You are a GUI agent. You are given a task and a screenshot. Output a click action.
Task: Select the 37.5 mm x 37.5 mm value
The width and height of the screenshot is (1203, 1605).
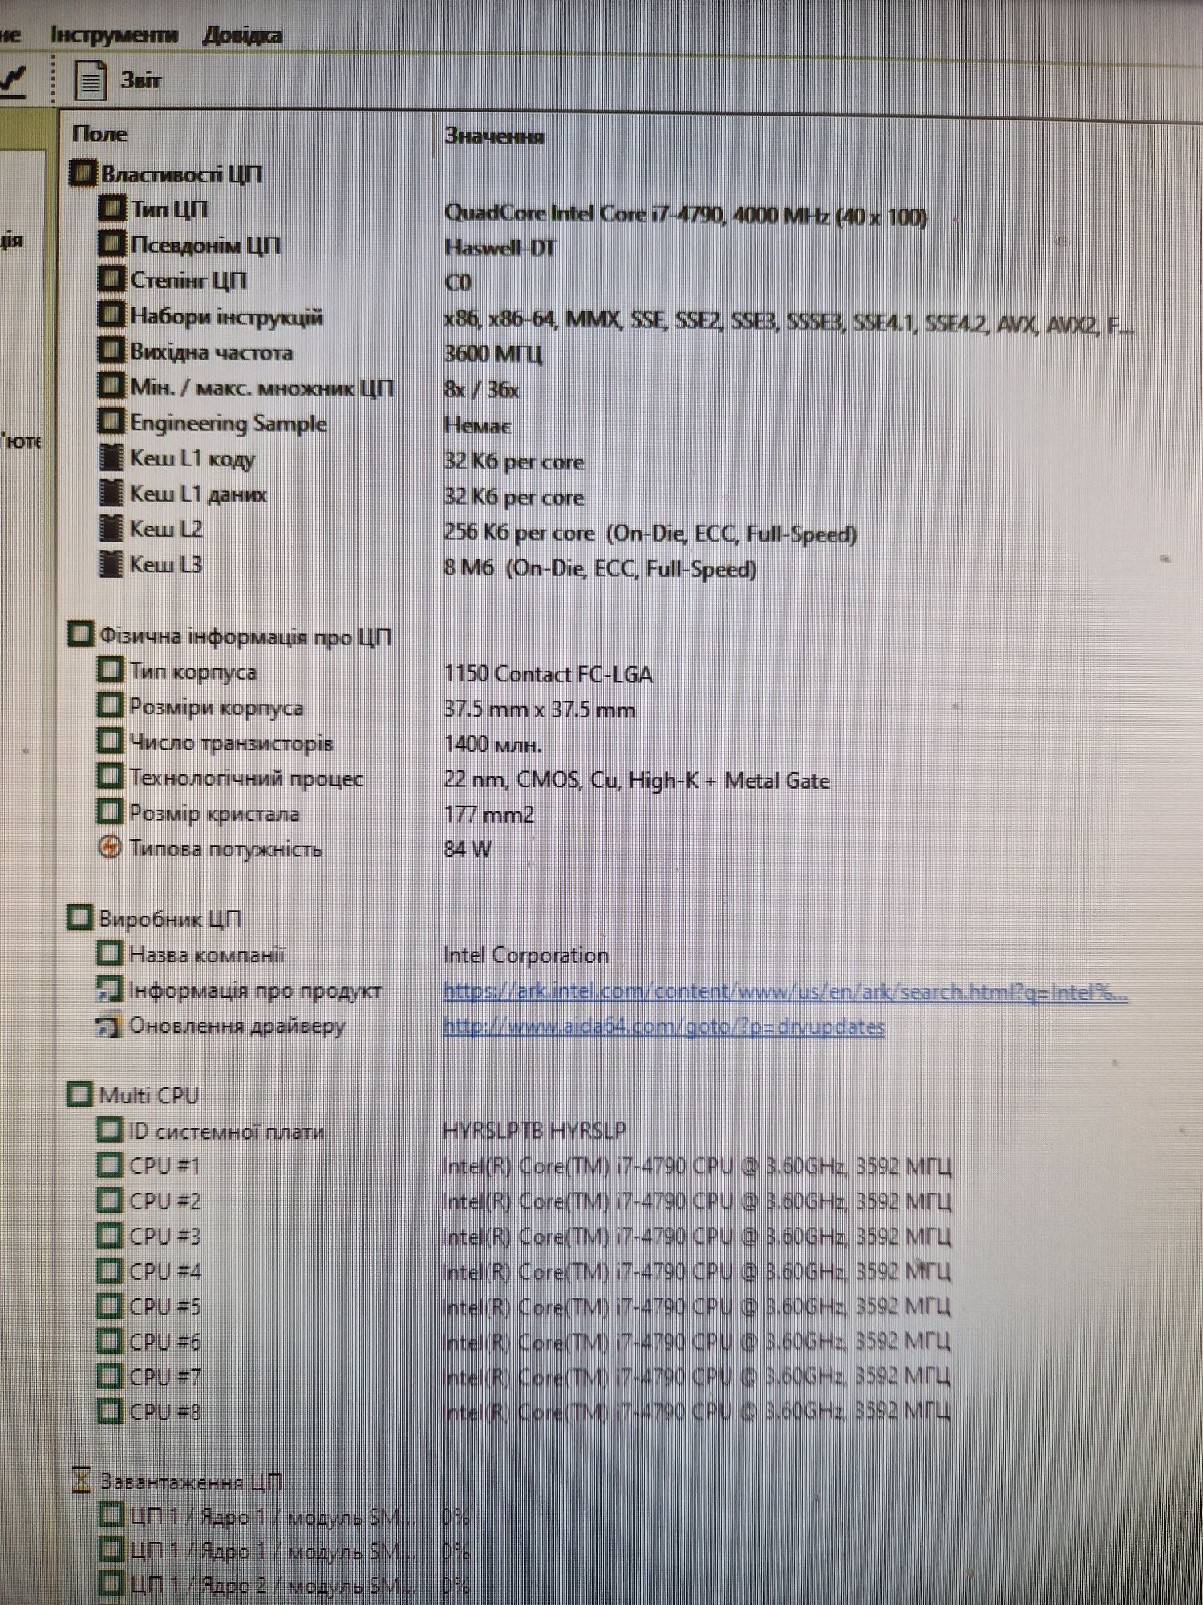(x=540, y=709)
